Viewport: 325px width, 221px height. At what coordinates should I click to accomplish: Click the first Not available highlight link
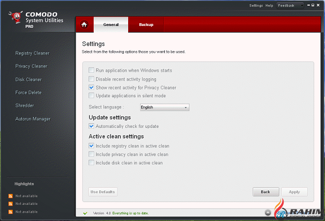click(x=26, y=196)
